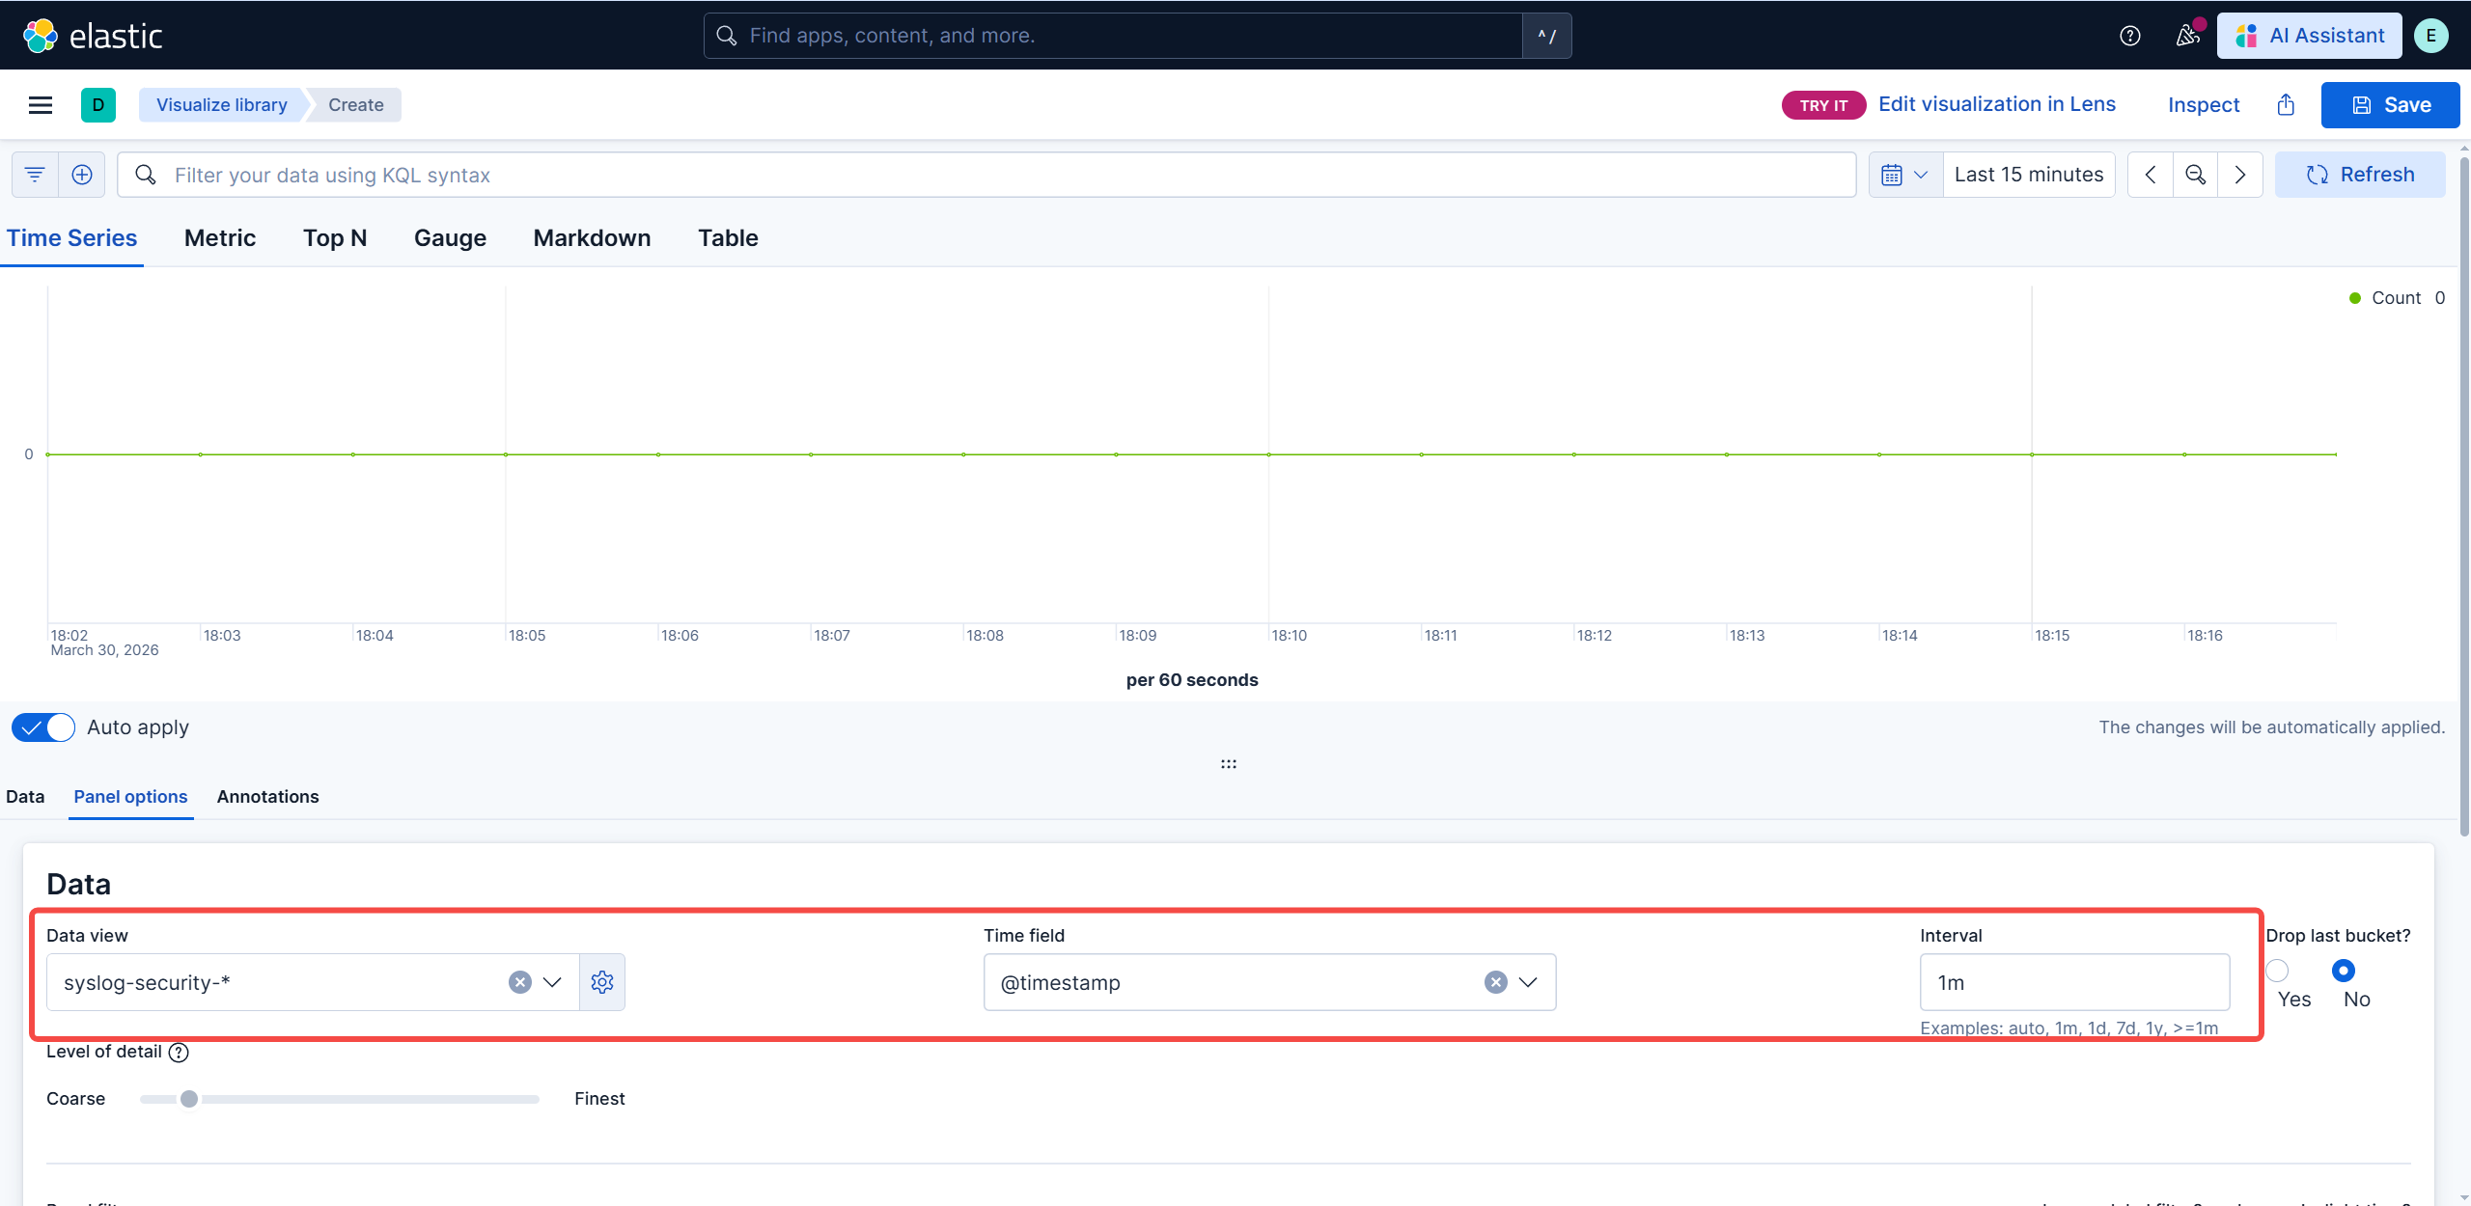Image resolution: width=2471 pixels, height=1206 pixels.
Task: Switch to the Top N tab
Action: tap(335, 238)
